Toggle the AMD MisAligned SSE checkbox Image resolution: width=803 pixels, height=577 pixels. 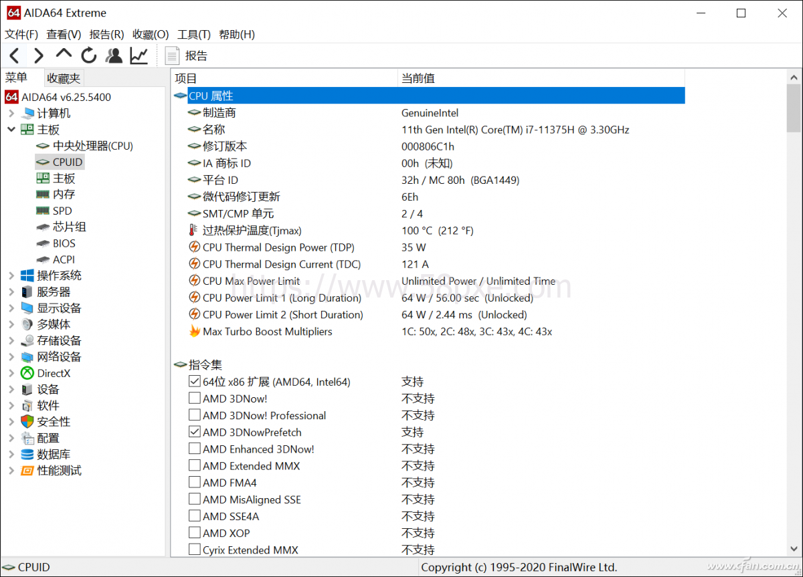point(194,499)
